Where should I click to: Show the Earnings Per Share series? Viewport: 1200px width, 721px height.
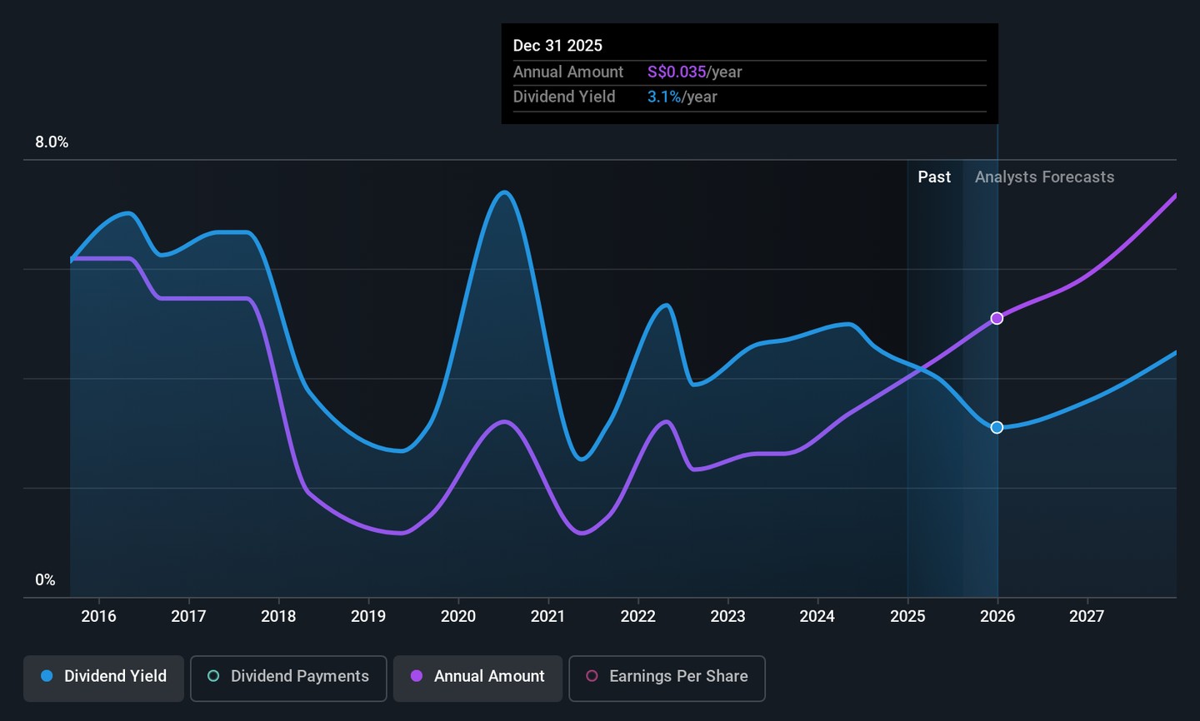(x=667, y=678)
